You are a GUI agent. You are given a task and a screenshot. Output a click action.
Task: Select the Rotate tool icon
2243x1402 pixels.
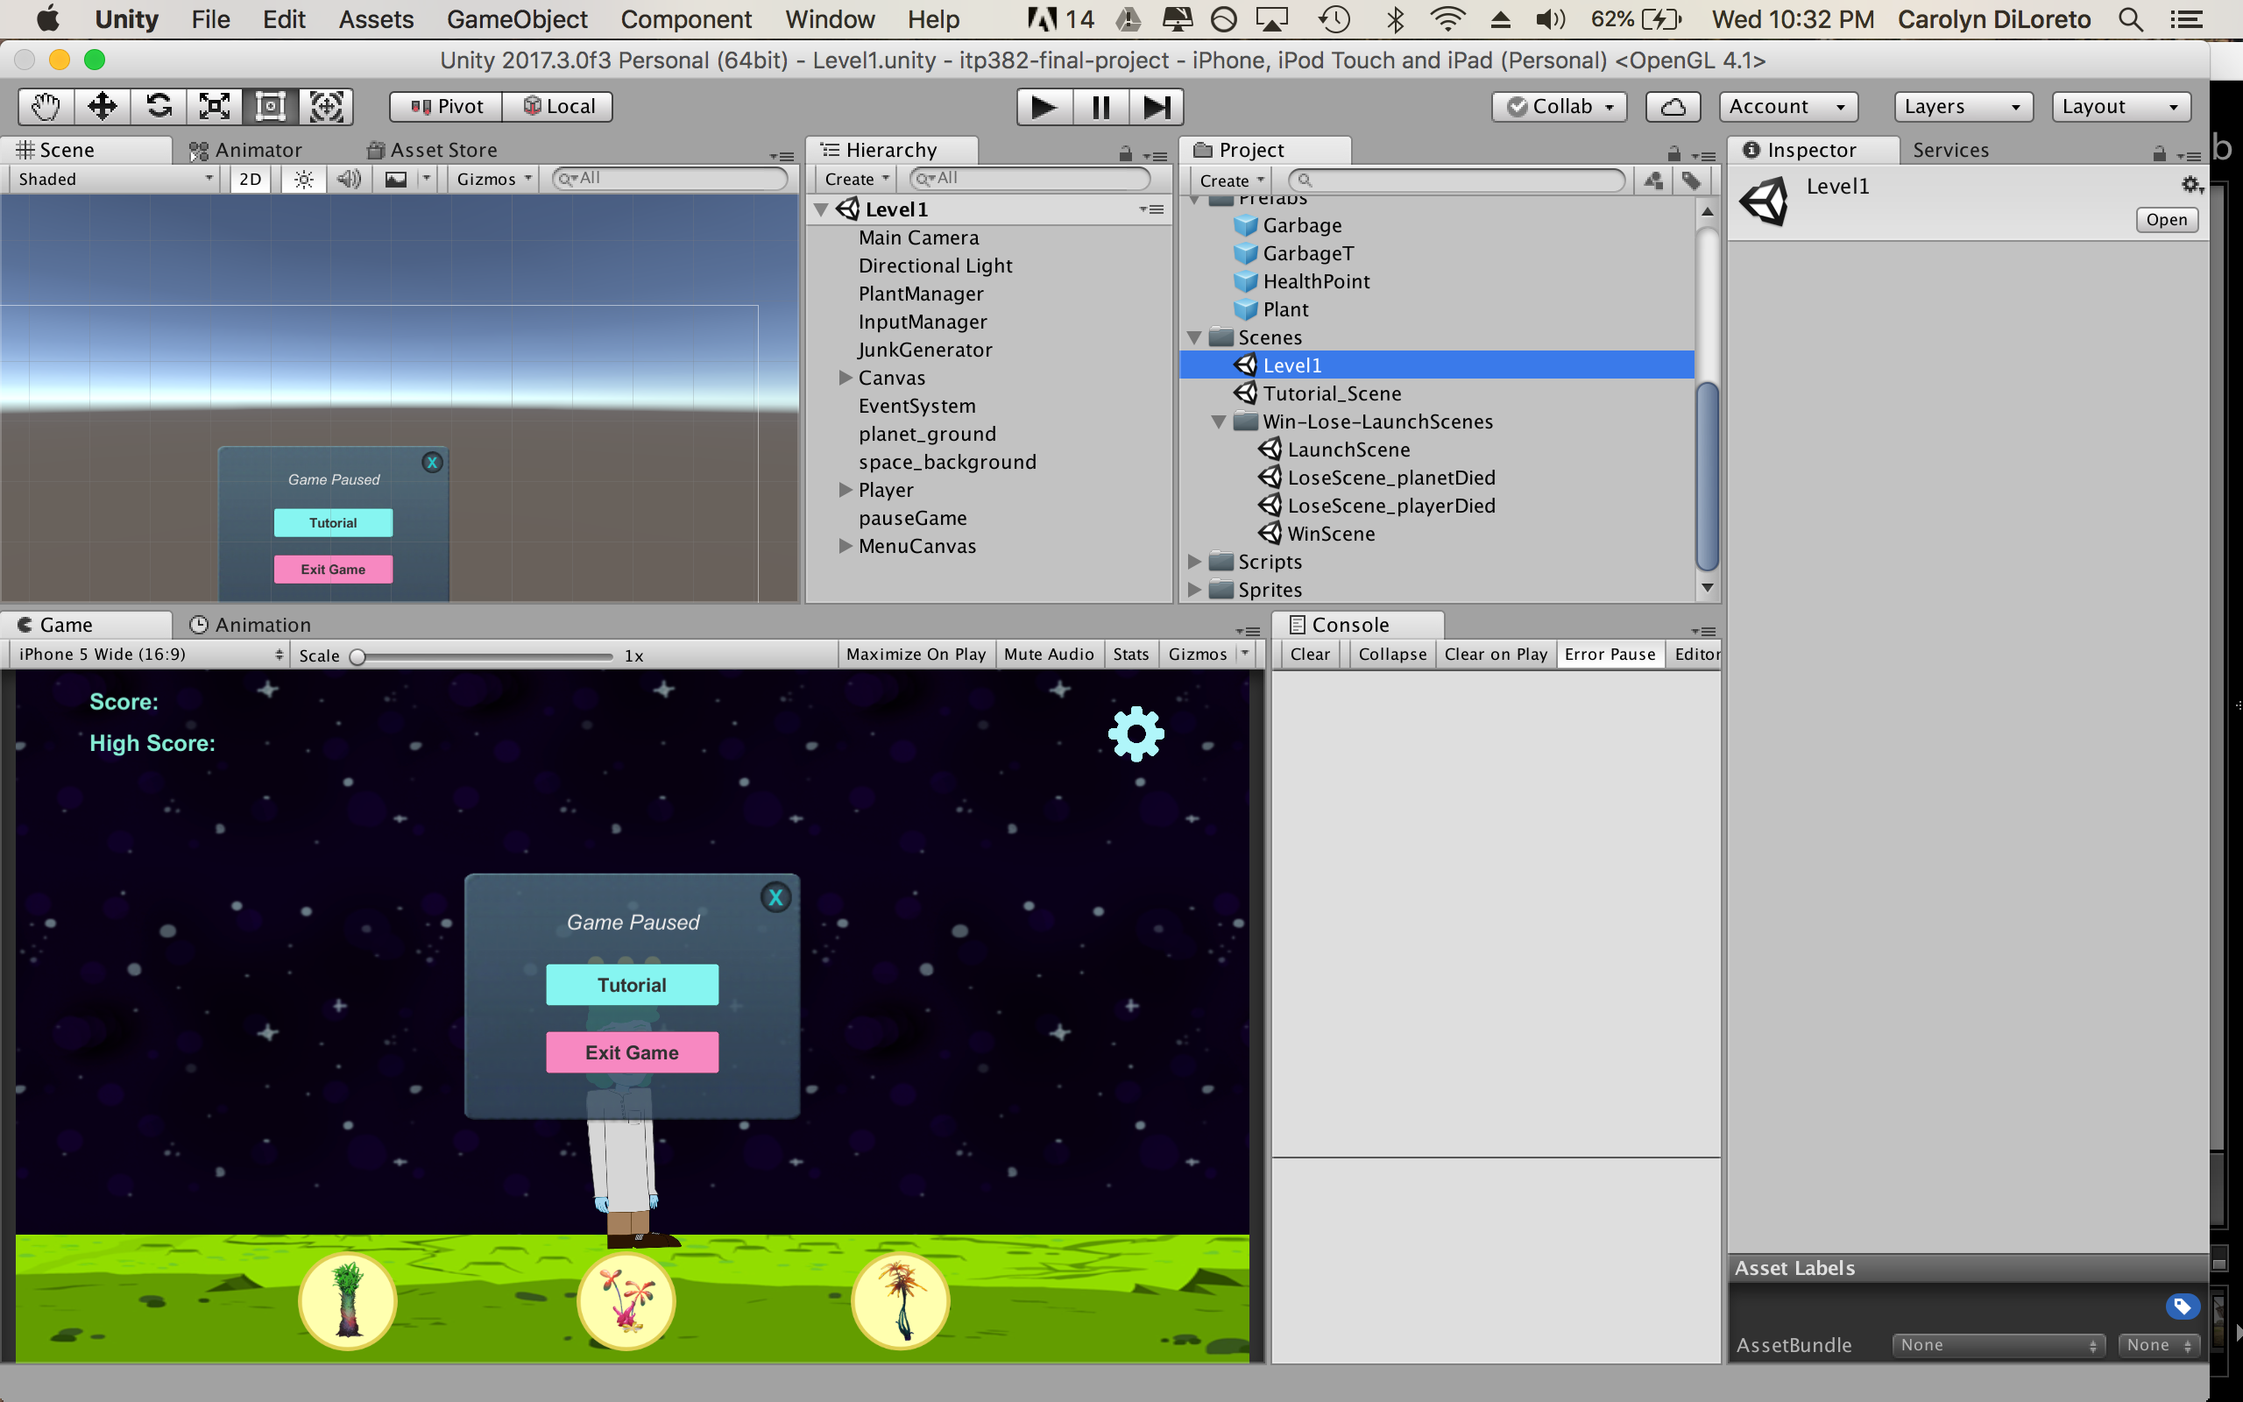(159, 107)
